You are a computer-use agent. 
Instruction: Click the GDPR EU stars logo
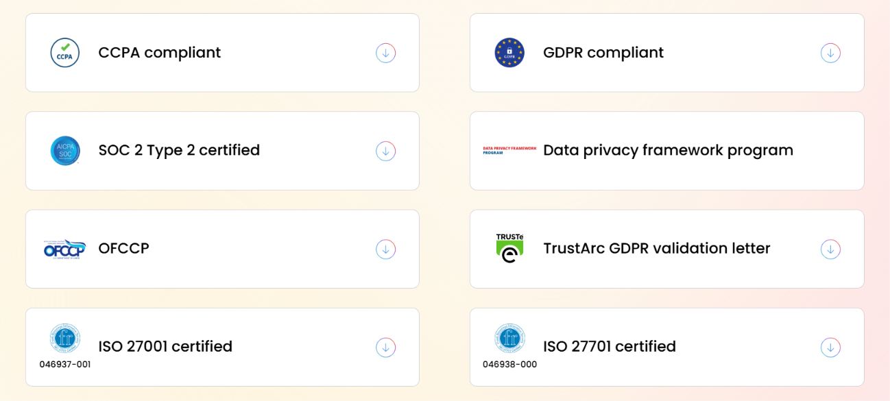click(x=509, y=53)
